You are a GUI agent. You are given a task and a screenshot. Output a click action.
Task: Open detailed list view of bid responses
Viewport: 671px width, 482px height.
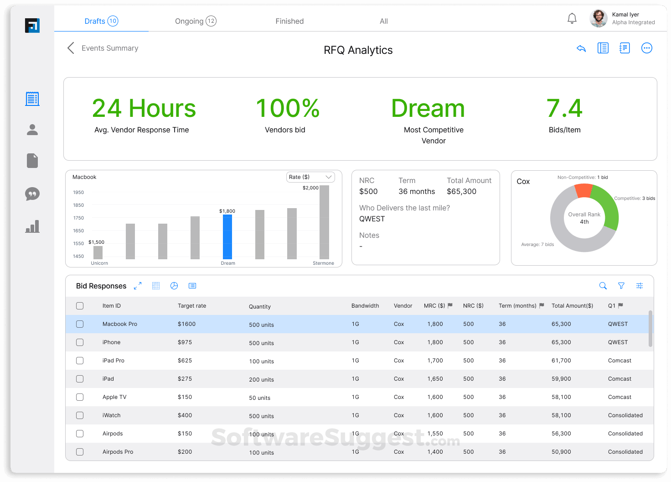coord(192,285)
